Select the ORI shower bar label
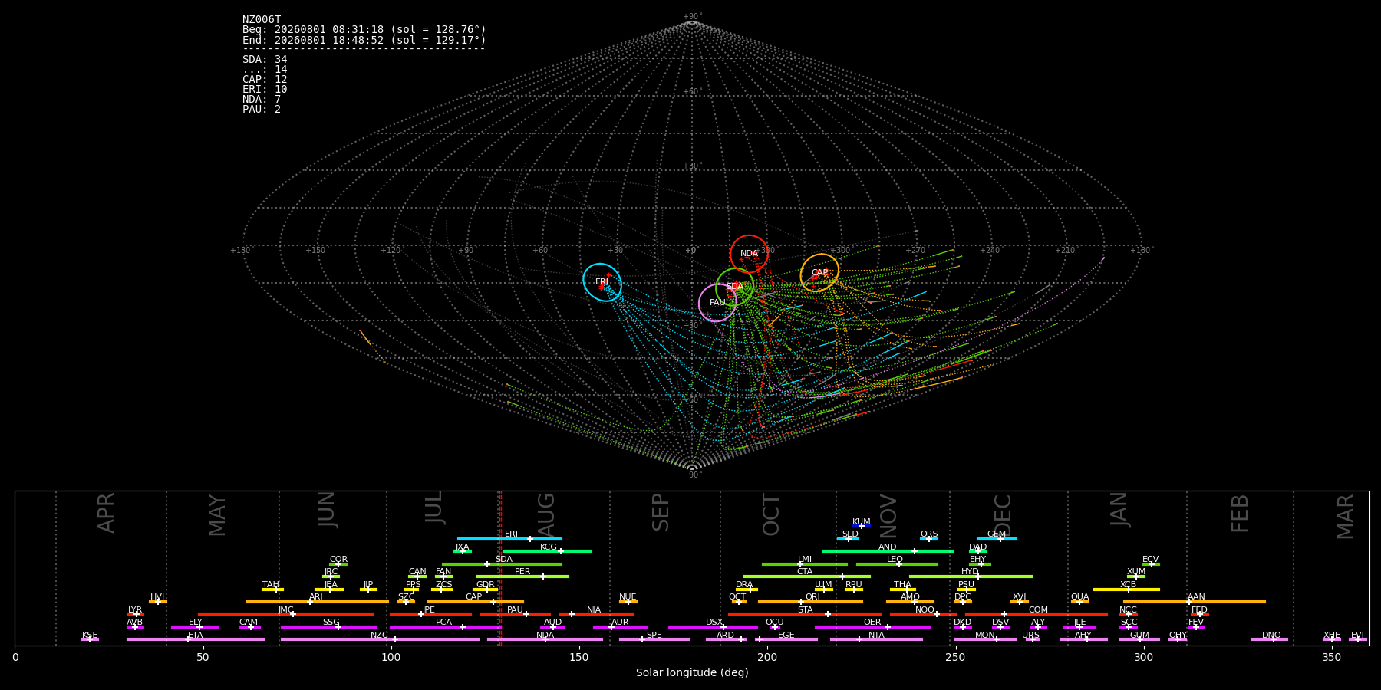 point(812,596)
